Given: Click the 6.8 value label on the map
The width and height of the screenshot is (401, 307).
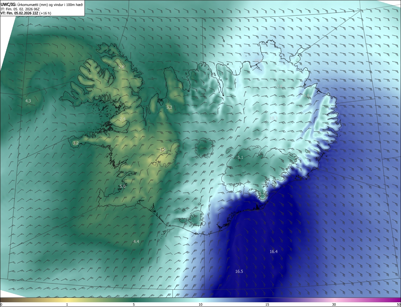Looking at the screenshot, I should coord(306,95).
